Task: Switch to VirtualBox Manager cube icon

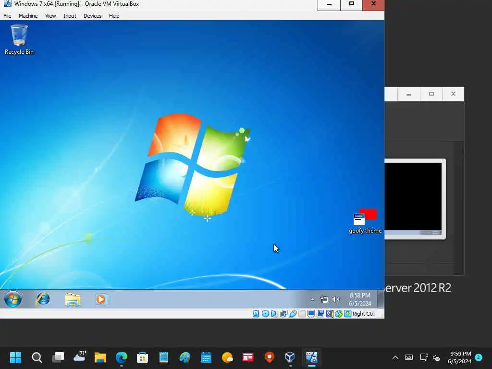Action: click(x=290, y=357)
